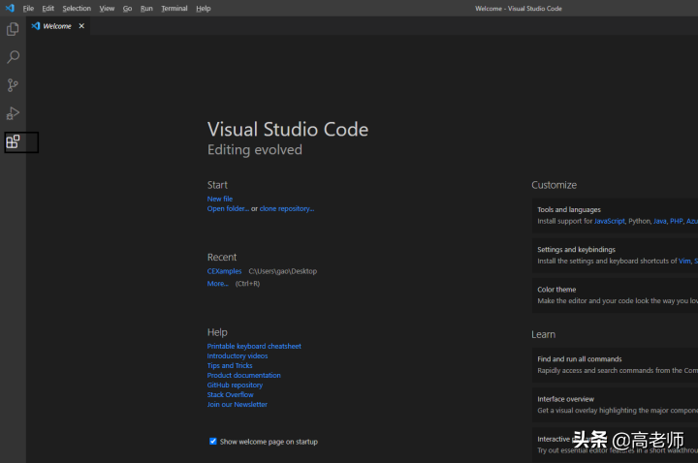Open GitHub repository link
The height and width of the screenshot is (463, 698).
coord(235,386)
